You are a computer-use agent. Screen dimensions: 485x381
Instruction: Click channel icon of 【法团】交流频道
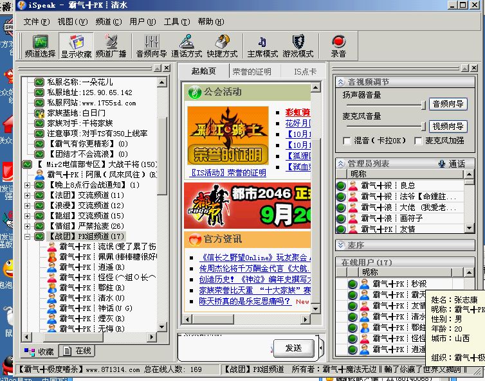tap(39, 195)
